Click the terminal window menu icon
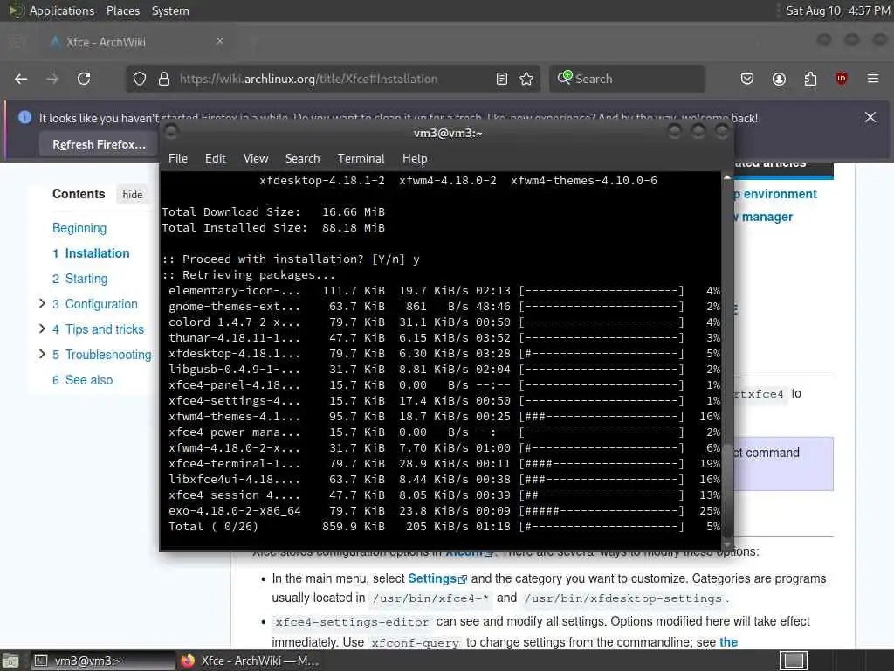The height and width of the screenshot is (671, 894). (170, 133)
